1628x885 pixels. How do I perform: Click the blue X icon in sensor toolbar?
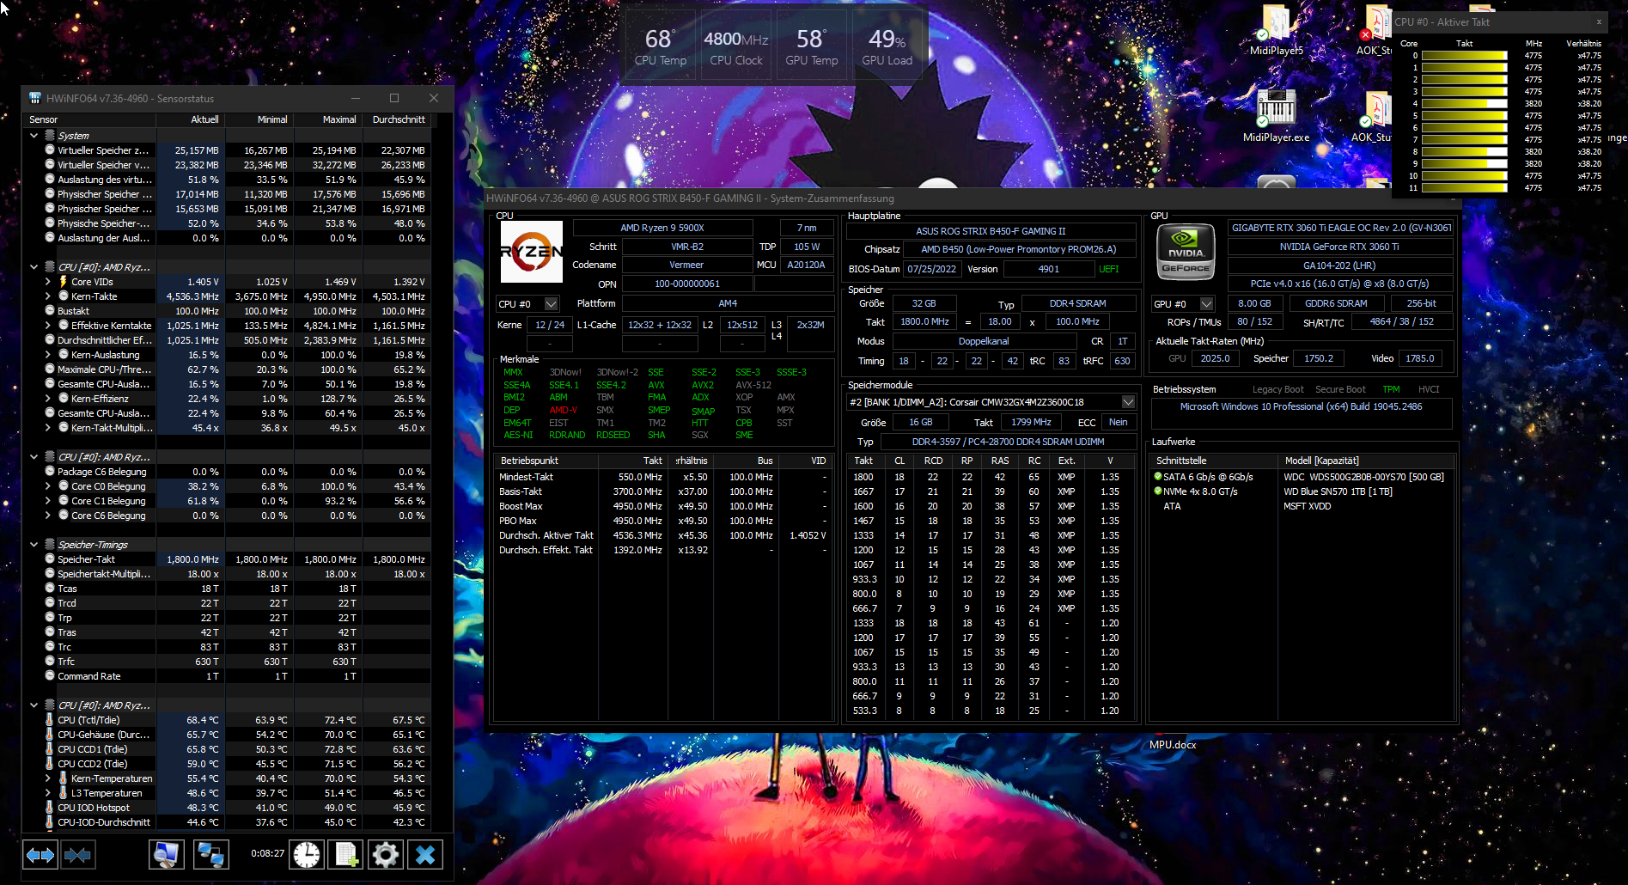(424, 855)
